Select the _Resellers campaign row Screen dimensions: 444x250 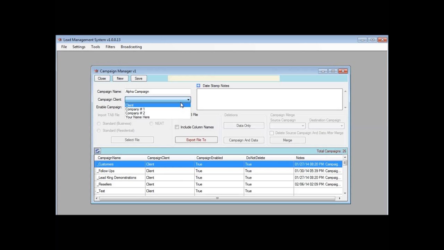(219, 184)
